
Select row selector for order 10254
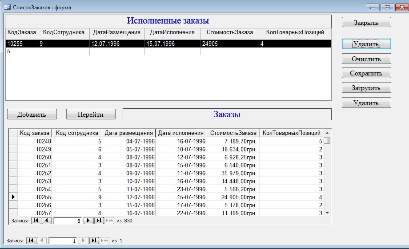coord(13,189)
